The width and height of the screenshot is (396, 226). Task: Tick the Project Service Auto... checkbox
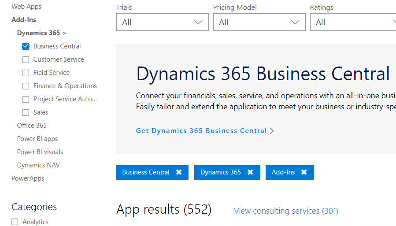coord(26,99)
